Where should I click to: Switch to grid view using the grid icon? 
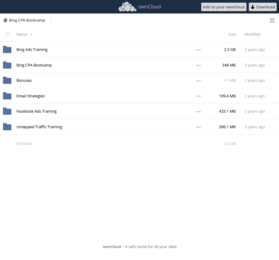click(x=272, y=20)
